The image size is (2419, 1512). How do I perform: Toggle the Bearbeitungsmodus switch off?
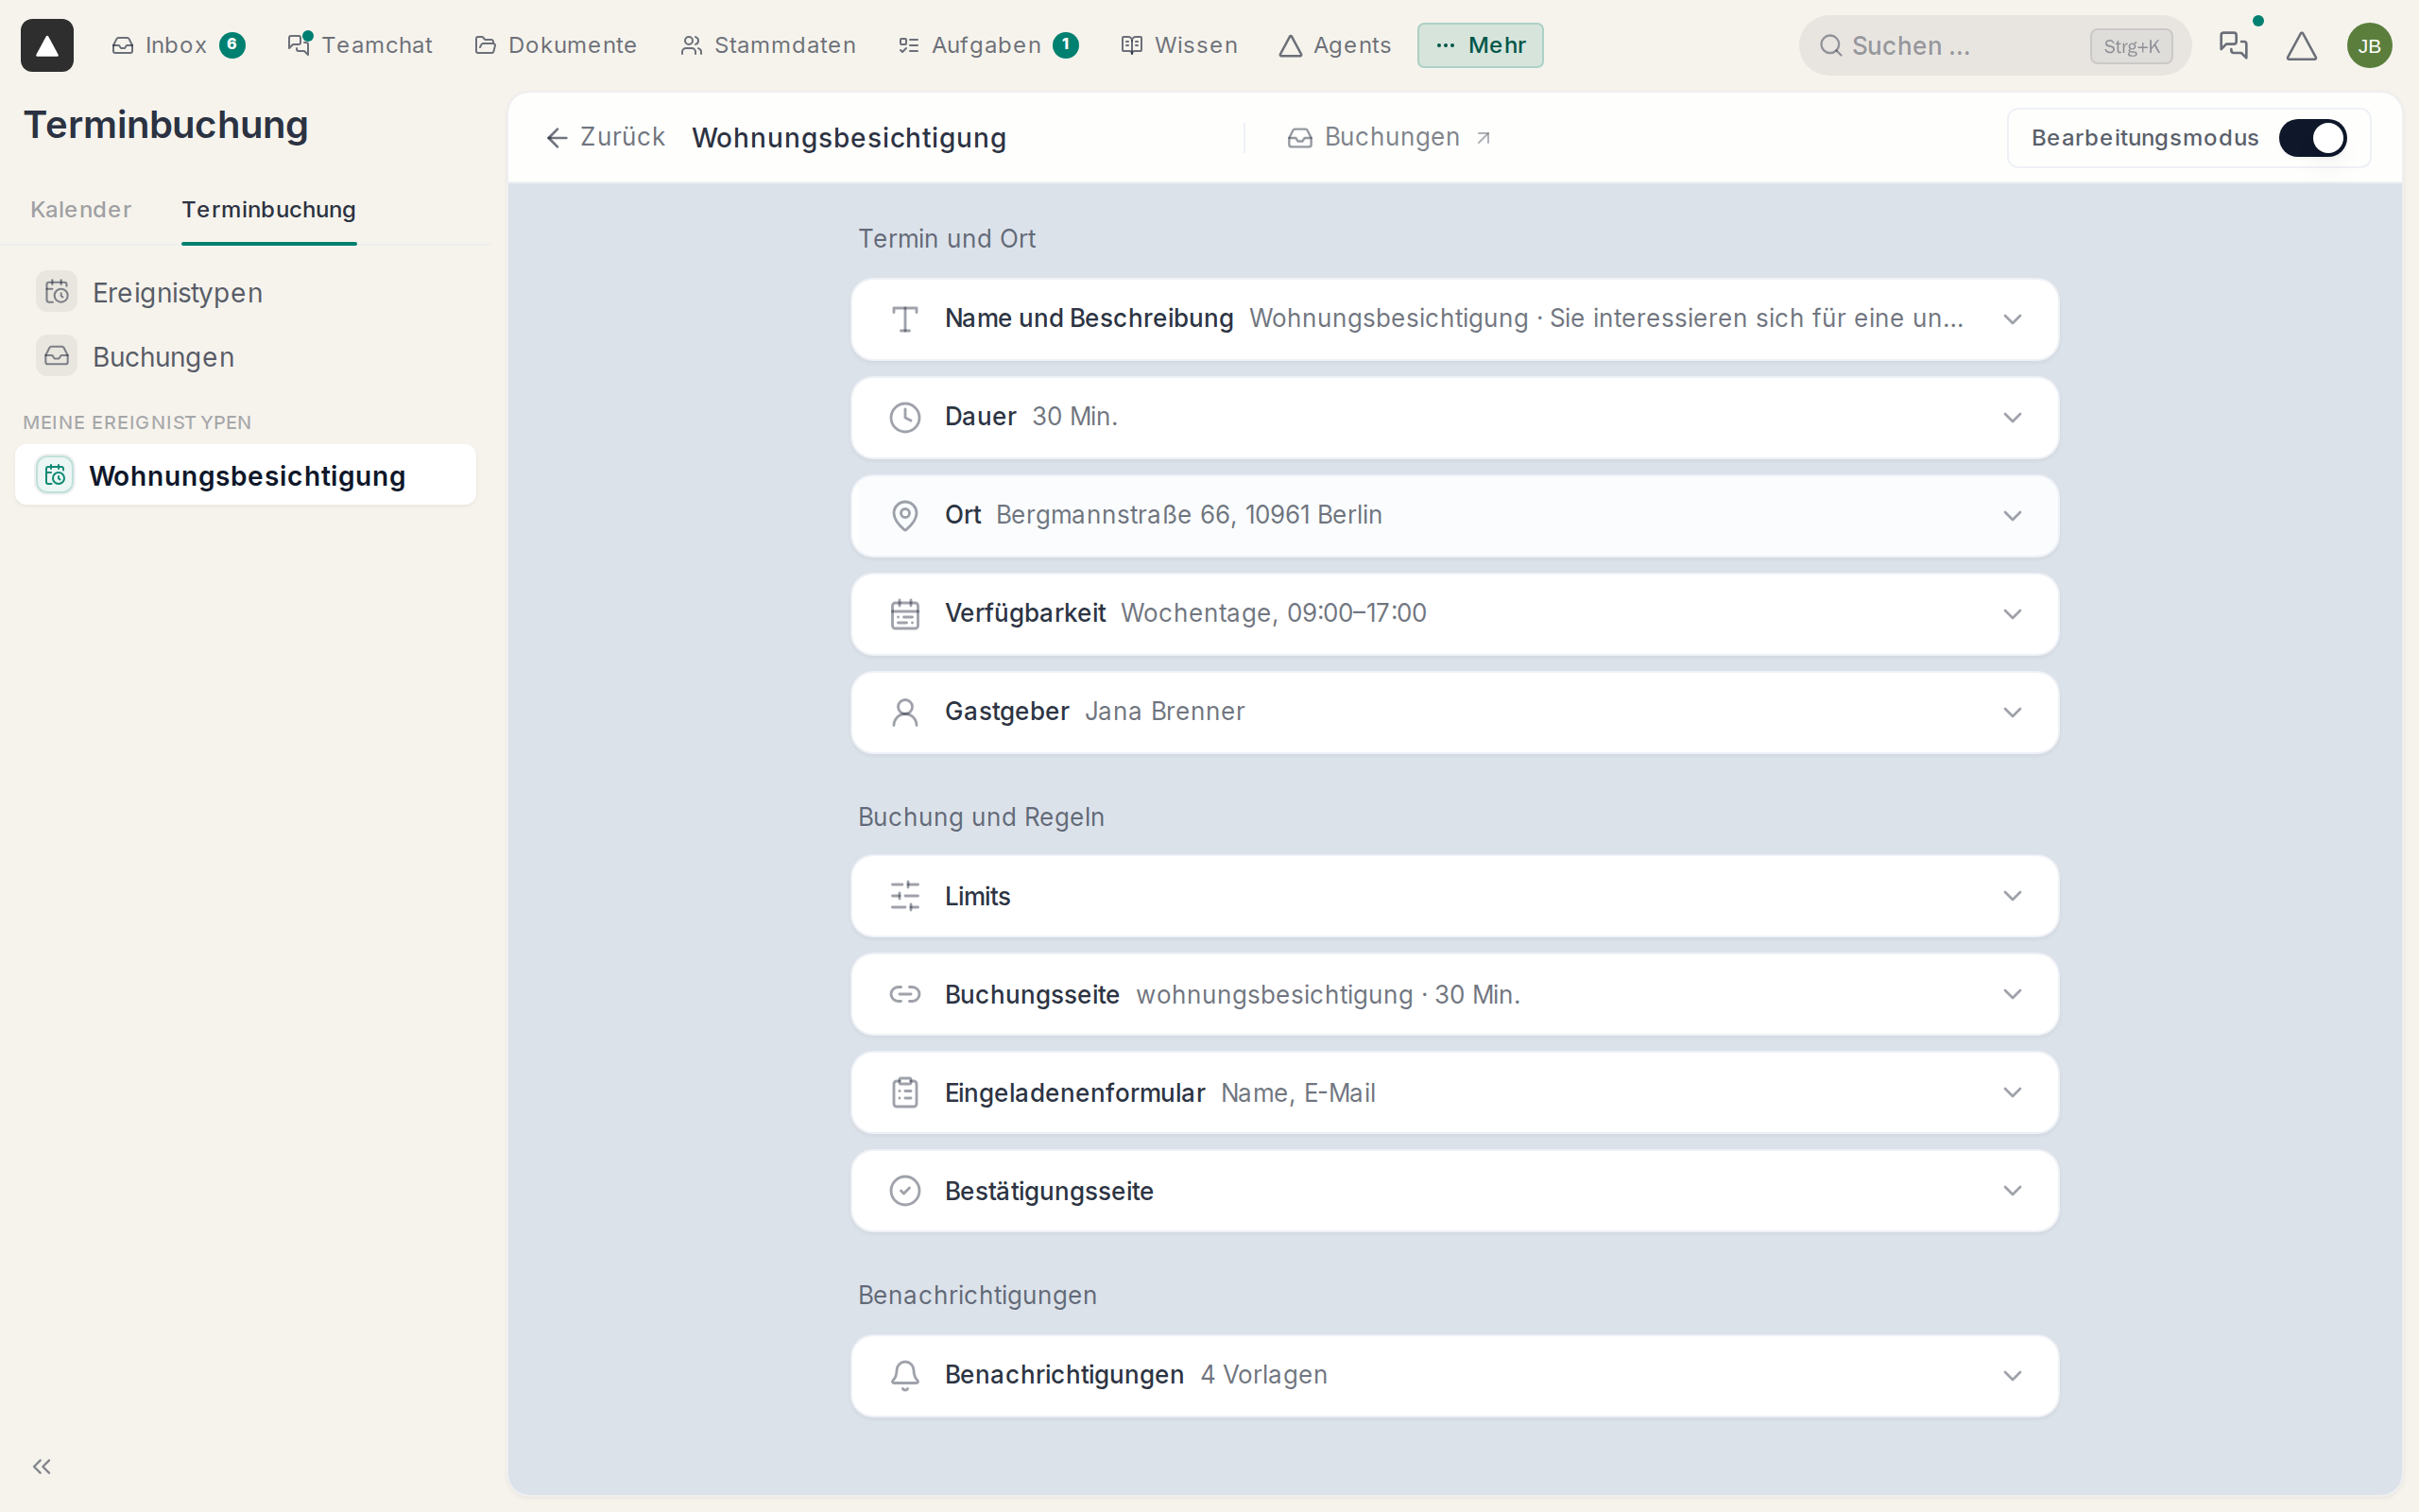[2312, 138]
